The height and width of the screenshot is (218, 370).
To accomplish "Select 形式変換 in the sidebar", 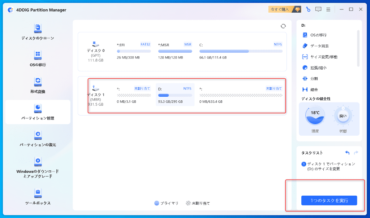I will [38, 85].
